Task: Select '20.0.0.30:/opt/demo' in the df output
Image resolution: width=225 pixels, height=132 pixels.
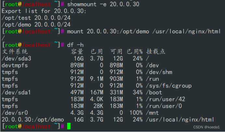Action: (x=33, y=120)
